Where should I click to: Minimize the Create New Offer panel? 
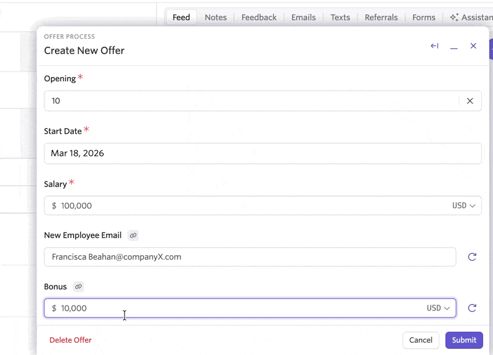[x=454, y=46]
